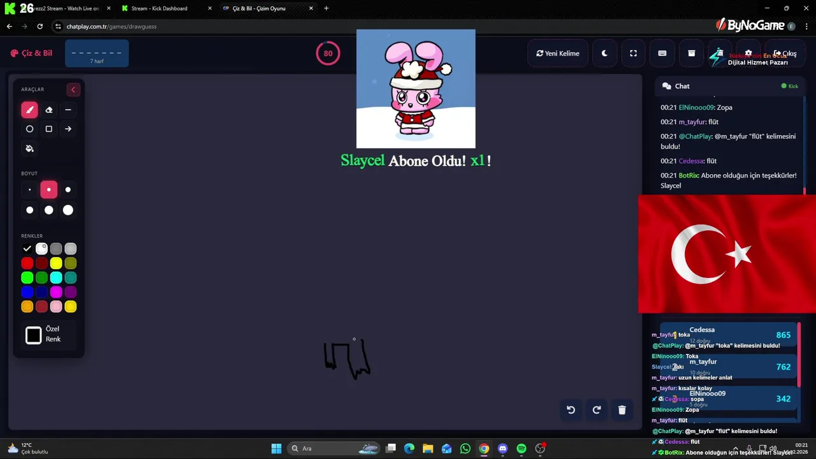Pick the black color swatch
The image size is (816, 459).
(27, 249)
